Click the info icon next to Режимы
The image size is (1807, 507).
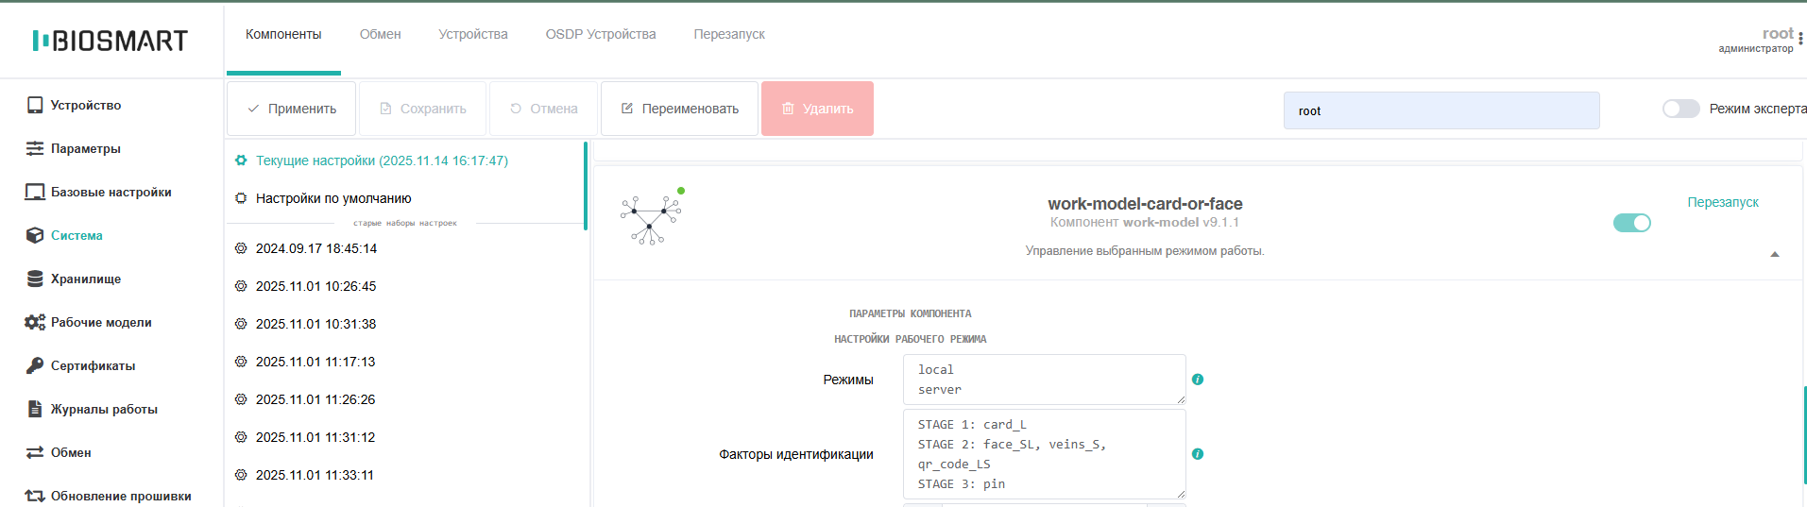tap(1198, 380)
